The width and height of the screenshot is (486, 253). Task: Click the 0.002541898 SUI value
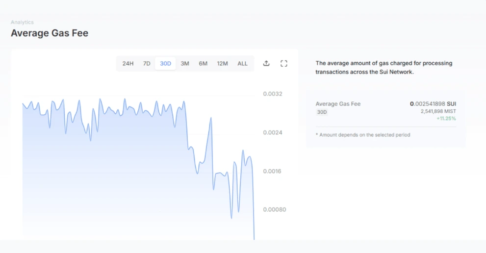(433, 104)
